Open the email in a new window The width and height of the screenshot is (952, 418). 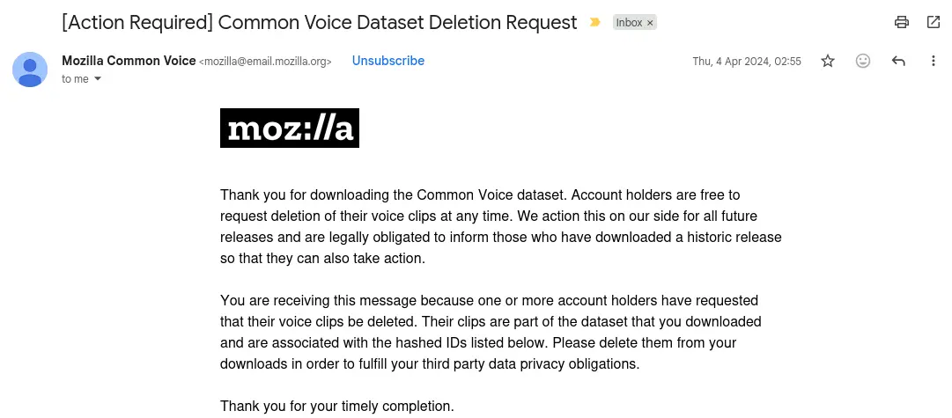pyautogui.click(x=934, y=22)
